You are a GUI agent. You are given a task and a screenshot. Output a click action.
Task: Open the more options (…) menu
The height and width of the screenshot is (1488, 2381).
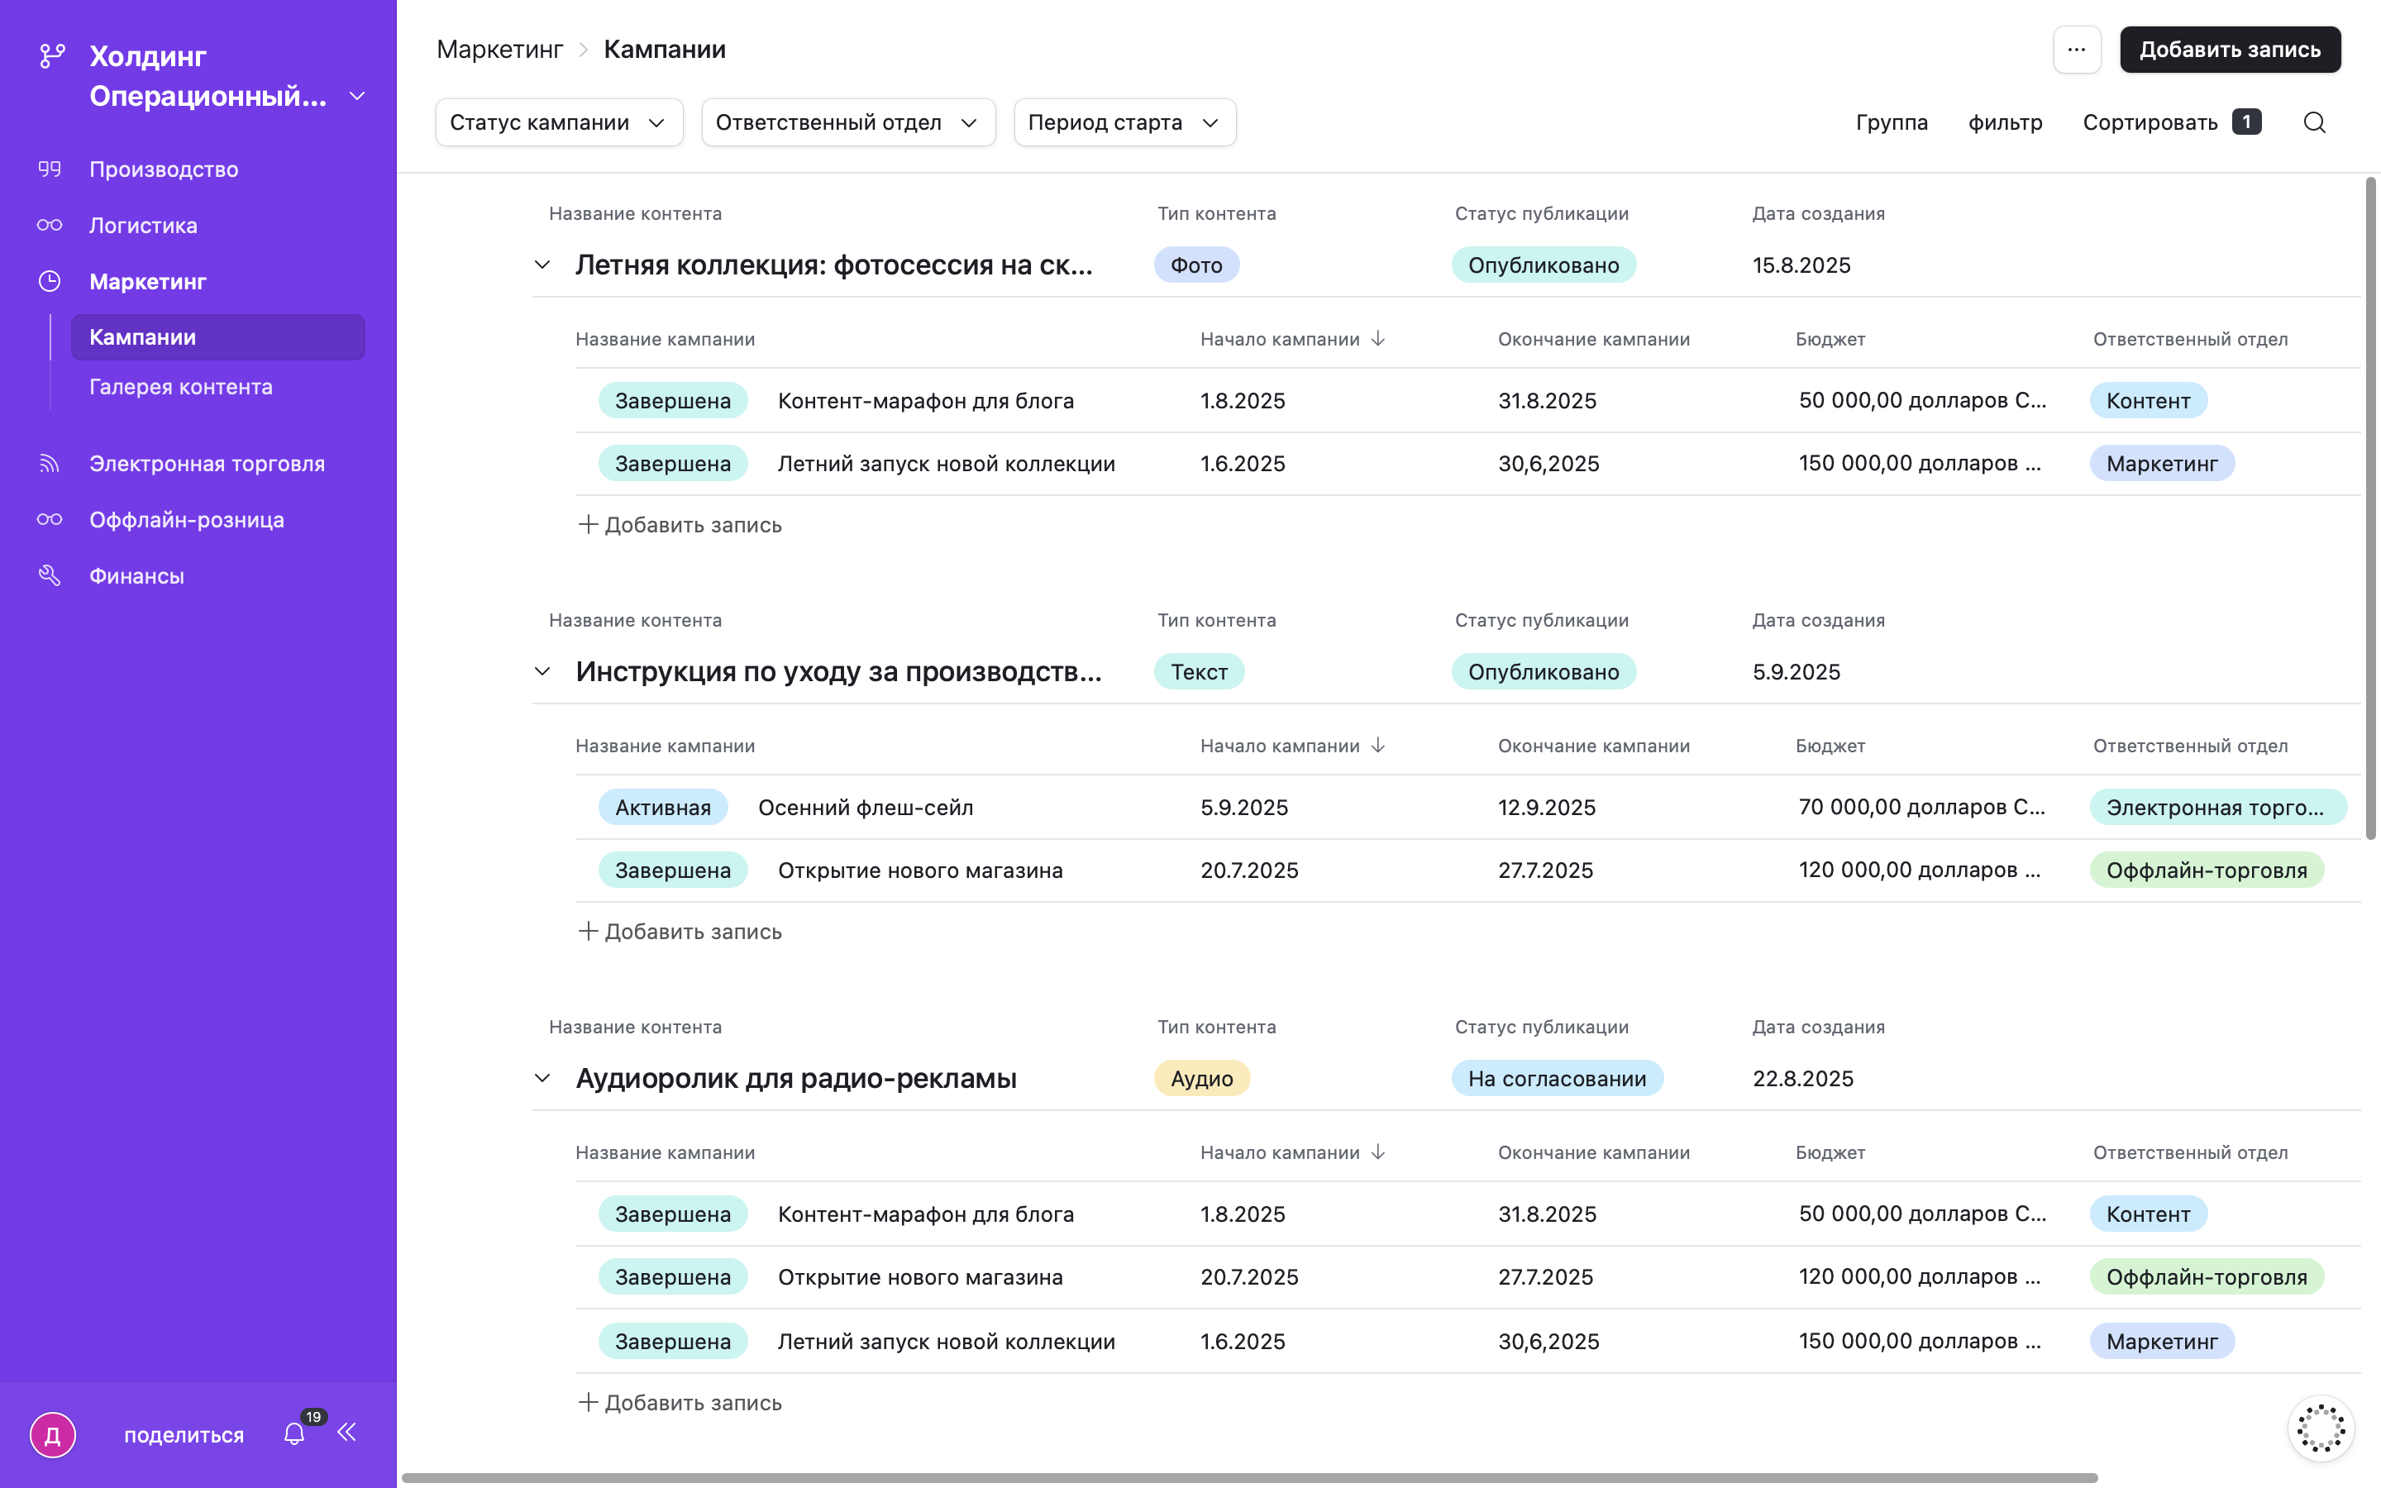2077,50
